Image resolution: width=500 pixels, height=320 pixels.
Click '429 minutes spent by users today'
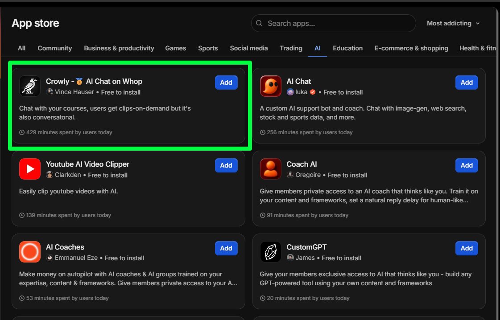[x=69, y=132]
